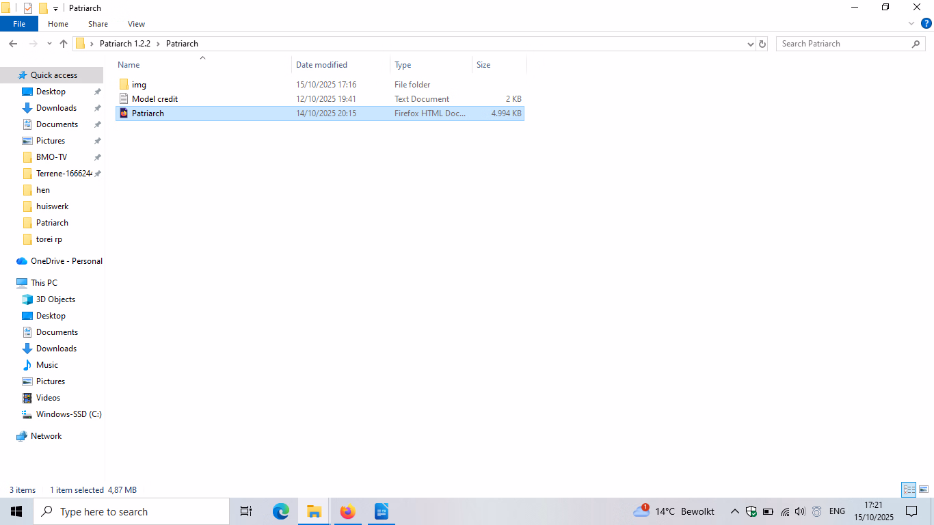
Task: Select the Windows-SSD (C:) drive
Action: point(68,414)
